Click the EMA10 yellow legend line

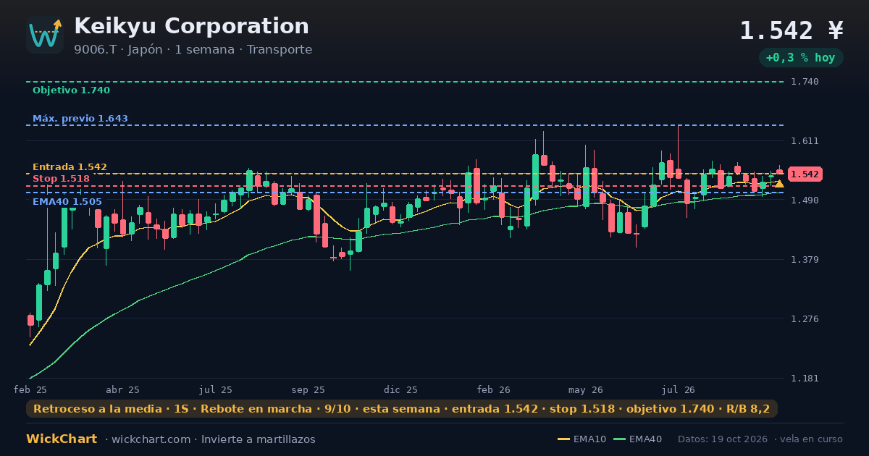(x=563, y=439)
